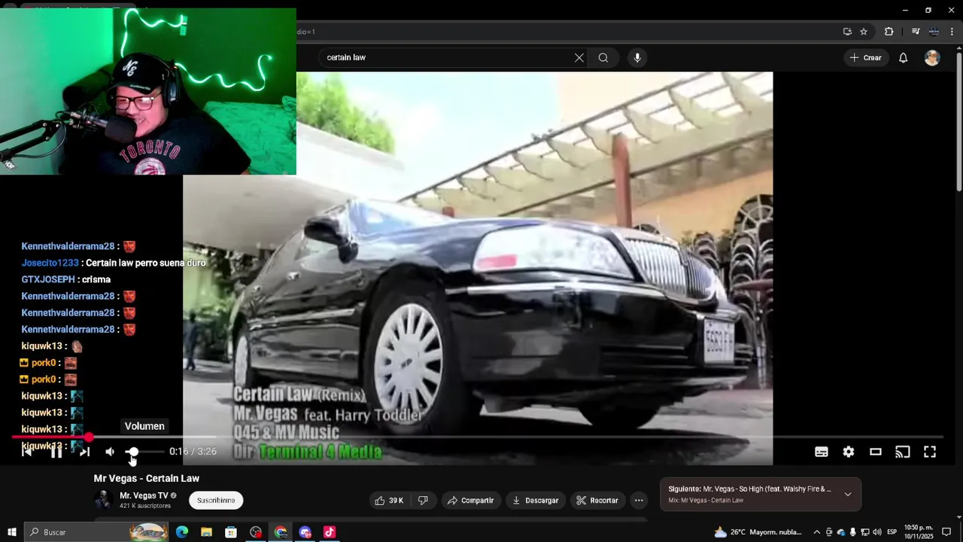Share the video via Compartir
The image size is (963, 542).
(x=470, y=501)
